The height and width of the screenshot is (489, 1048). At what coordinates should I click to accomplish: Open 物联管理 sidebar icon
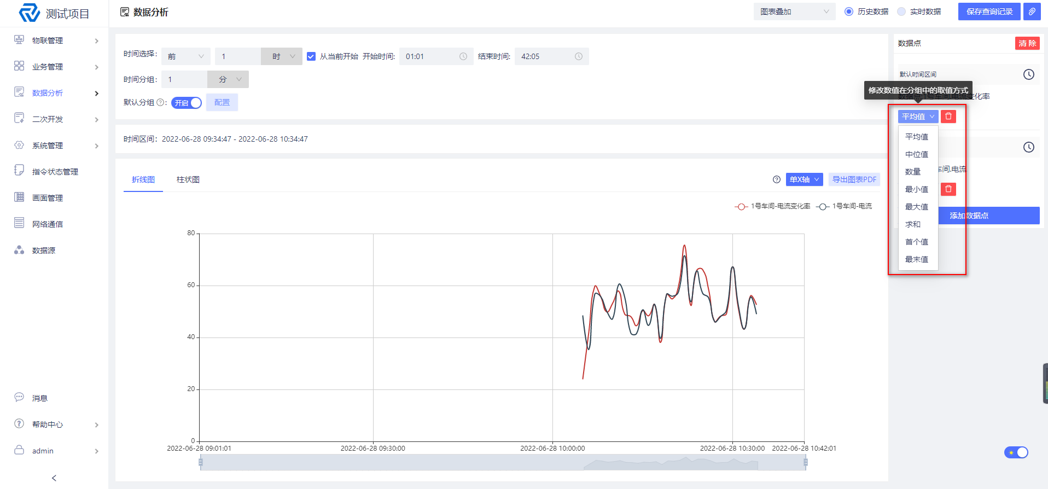[19, 40]
